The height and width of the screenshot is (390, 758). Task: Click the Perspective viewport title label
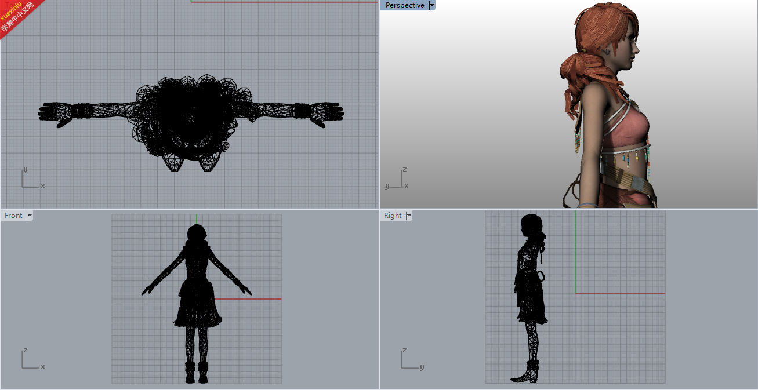(x=405, y=5)
